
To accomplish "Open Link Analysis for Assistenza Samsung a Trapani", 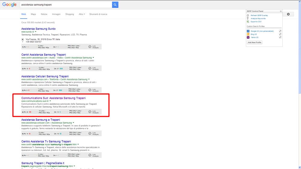I will click(x=94, y=133).
